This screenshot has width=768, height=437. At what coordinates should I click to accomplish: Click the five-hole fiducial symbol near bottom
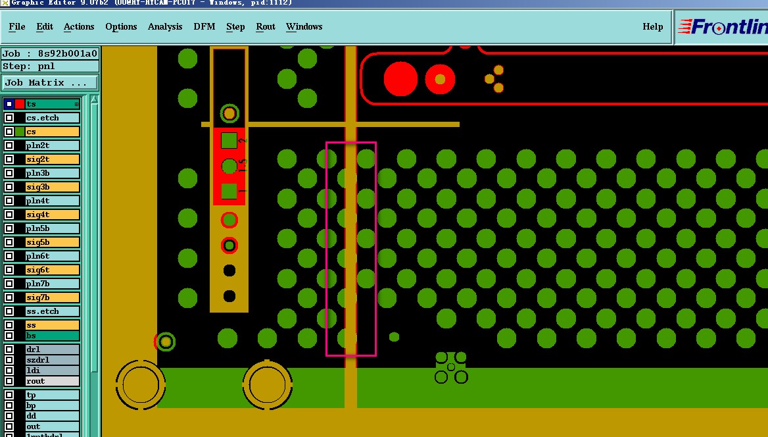(x=451, y=367)
